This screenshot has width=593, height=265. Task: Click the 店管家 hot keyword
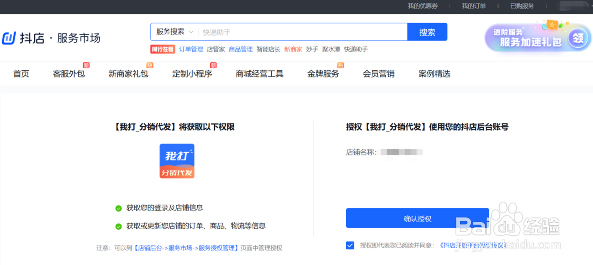[x=216, y=49]
